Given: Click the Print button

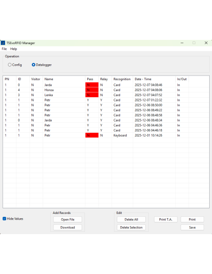Looking at the screenshot, I should [192, 220].
